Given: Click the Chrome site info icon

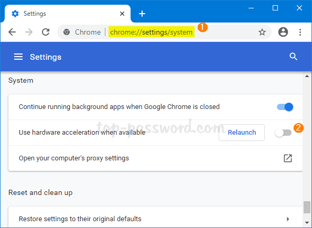Looking at the screenshot, I should pyautogui.click(x=67, y=32).
